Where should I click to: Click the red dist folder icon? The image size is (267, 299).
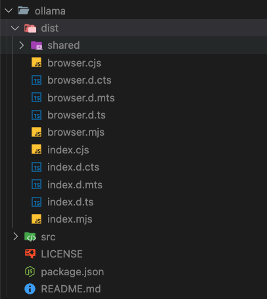pos(30,28)
